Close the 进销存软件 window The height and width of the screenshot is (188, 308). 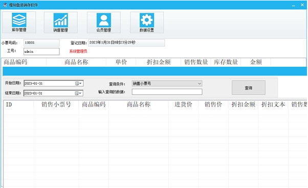[302, 5]
